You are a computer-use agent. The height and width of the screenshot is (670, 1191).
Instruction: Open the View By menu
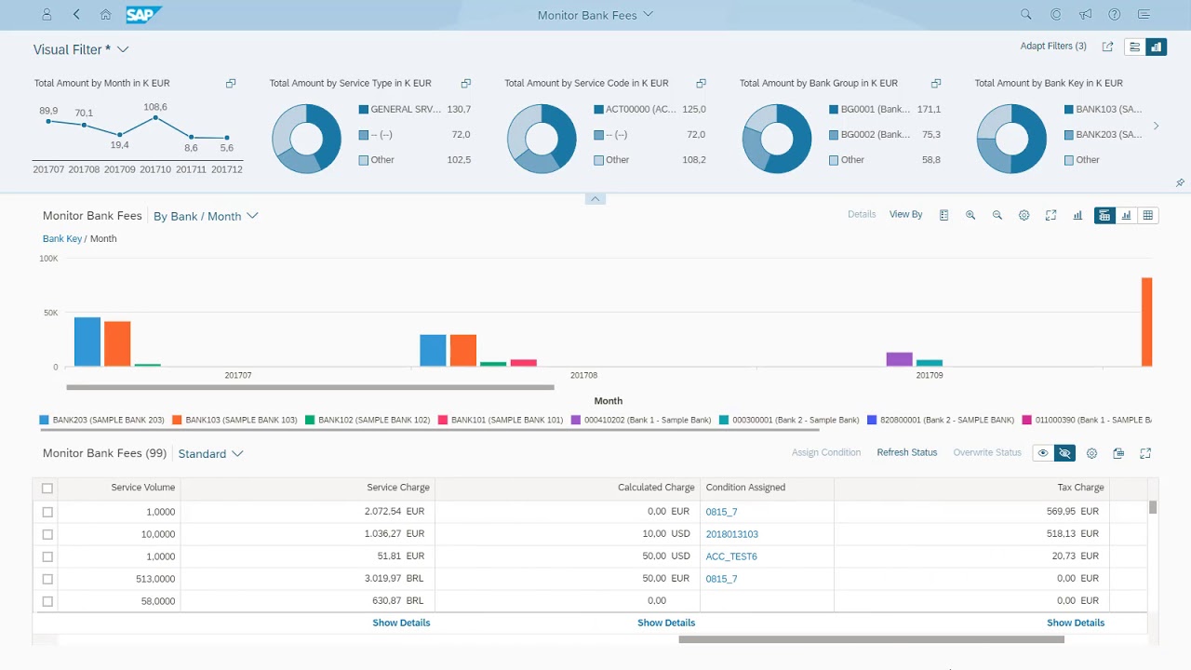(x=905, y=214)
